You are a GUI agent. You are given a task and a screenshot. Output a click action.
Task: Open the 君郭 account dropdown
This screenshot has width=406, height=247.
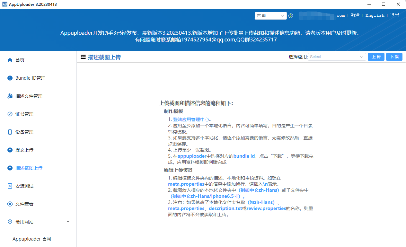(x=270, y=15)
